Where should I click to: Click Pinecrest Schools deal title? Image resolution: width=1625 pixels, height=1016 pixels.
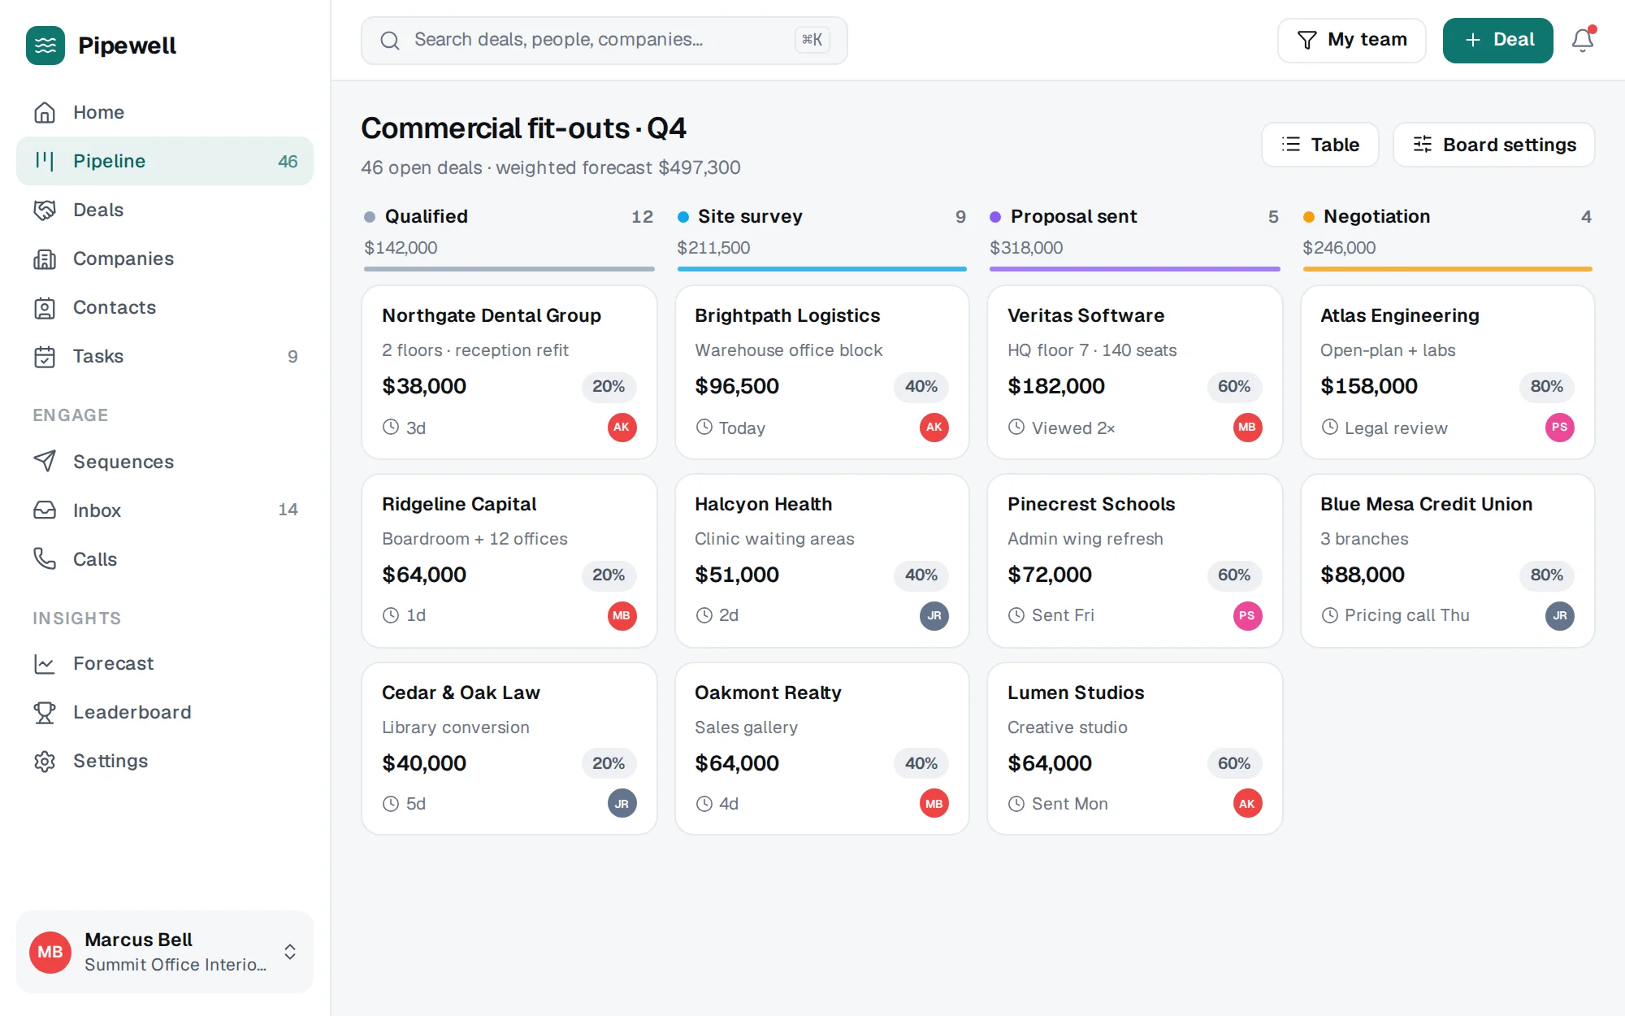[x=1090, y=504]
